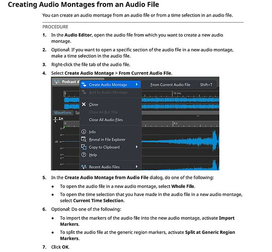Viewport: 272px width, 252px height.
Task: Click the bold text 'Whole File'
Action: (183, 186)
